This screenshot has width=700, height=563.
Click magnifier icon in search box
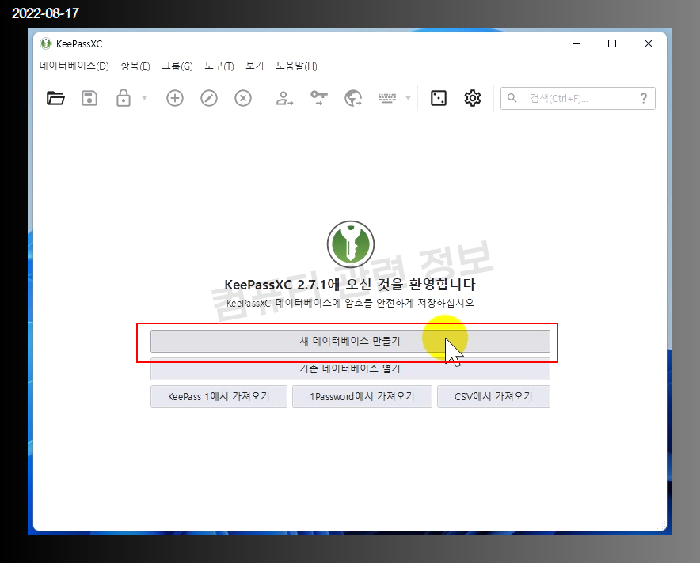[512, 98]
